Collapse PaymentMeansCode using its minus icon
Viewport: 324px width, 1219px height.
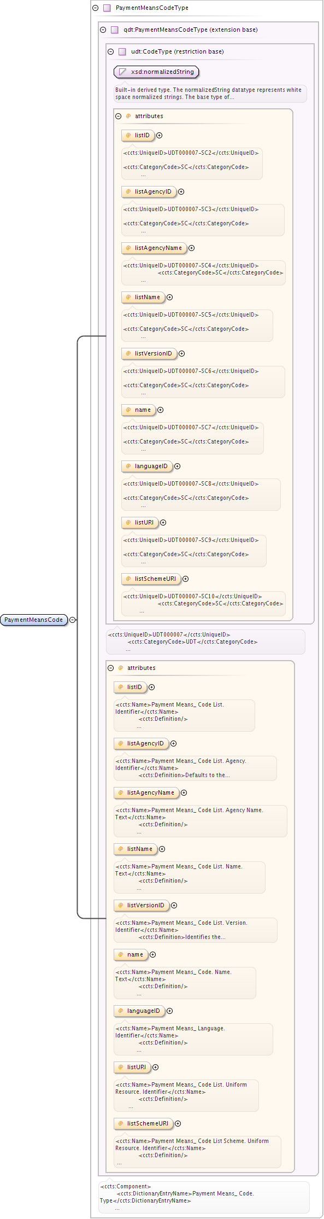coord(73,620)
